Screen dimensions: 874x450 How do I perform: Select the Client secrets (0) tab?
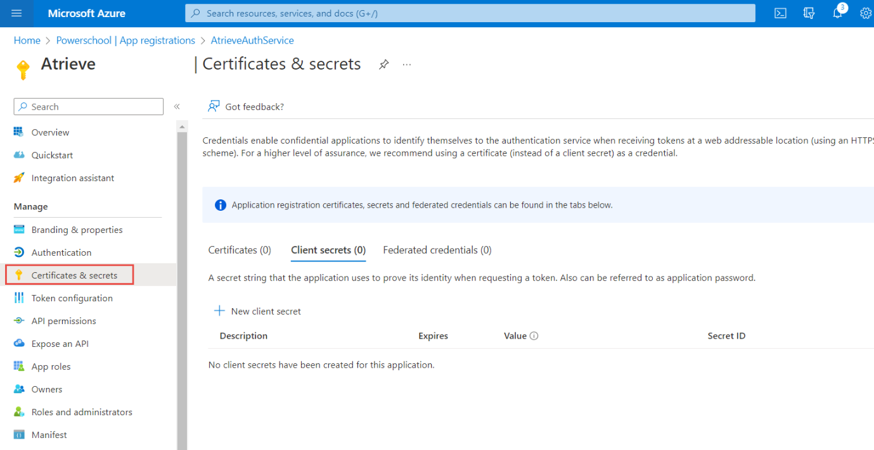[328, 250]
